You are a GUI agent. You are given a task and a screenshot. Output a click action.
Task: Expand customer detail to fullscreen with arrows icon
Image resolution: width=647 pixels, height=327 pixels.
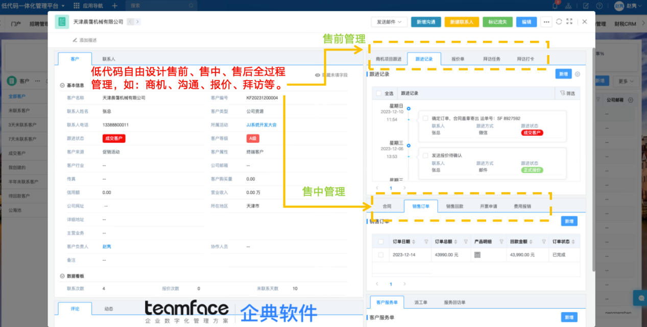pos(569,21)
